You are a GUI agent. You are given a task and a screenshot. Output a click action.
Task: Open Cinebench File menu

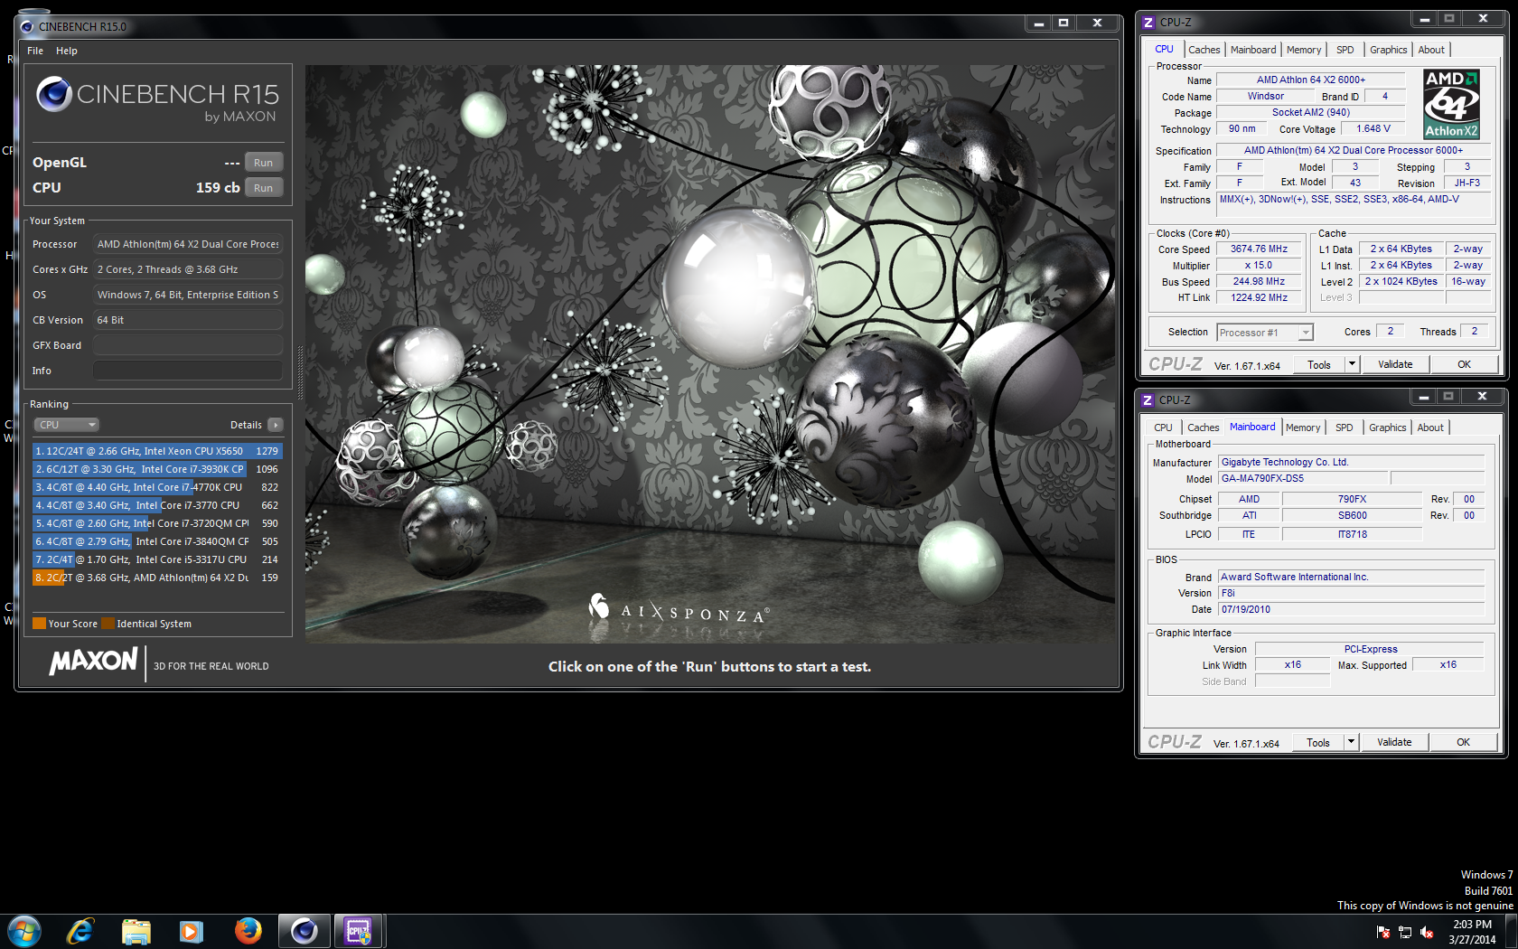click(35, 51)
